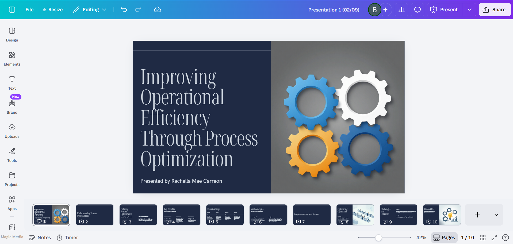The height and width of the screenshot is (244, 513).
Task: Select slide 6 Methodologies thumbnail
Action: click(268, 215)
